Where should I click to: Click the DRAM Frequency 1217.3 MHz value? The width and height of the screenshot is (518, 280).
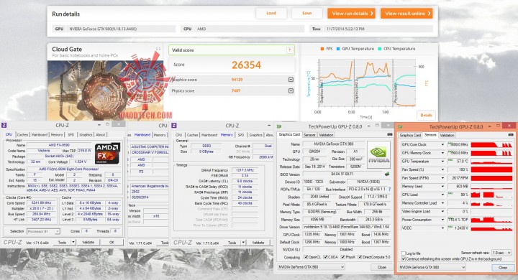pos(245,170)
